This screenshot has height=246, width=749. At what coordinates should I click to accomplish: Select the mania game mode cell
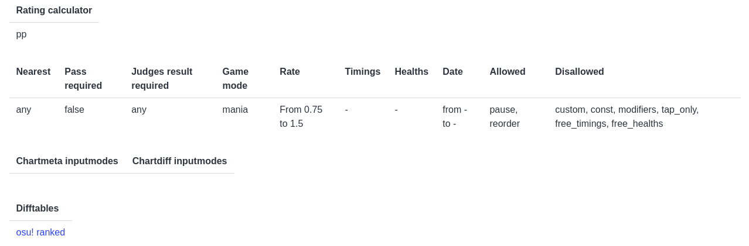click(235, 110)
